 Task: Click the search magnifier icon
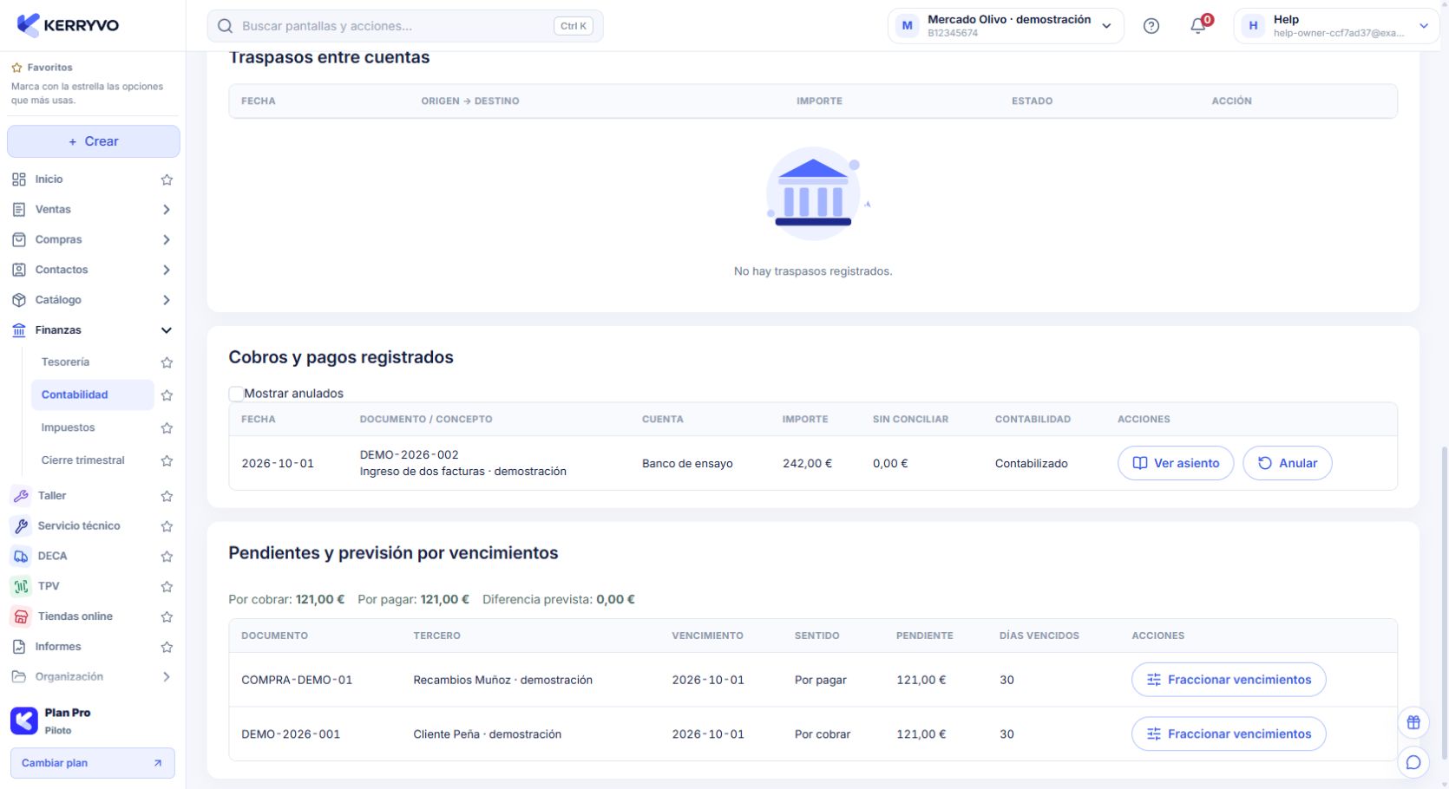coord(225,26)
